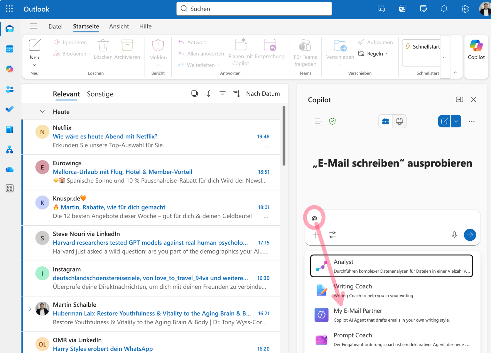This screenshot has width=491, height=353.
Task: Open Microsoft To Do checkmark icon
Action: [x=10, y=109]
